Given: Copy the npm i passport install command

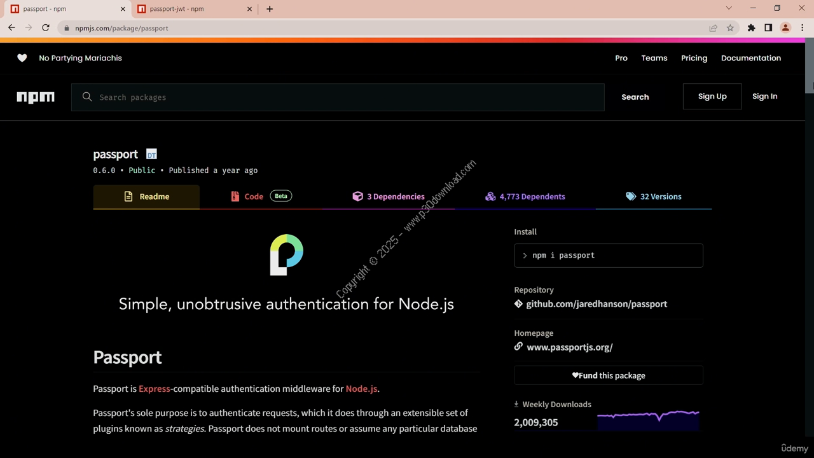Looking at the screenshot, I should (x=609, y=255).
